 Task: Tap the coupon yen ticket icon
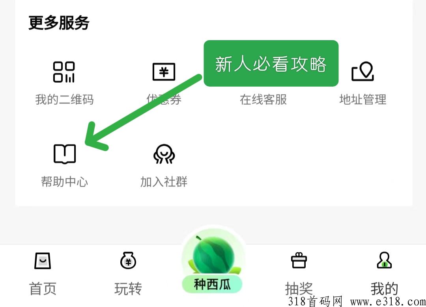(164, 72)
